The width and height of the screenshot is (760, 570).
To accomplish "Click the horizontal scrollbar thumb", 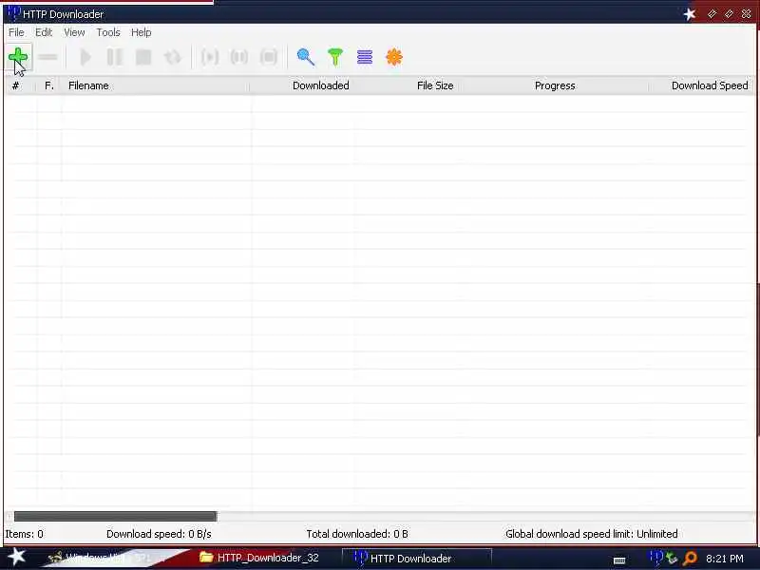I will tap(115, 516).
